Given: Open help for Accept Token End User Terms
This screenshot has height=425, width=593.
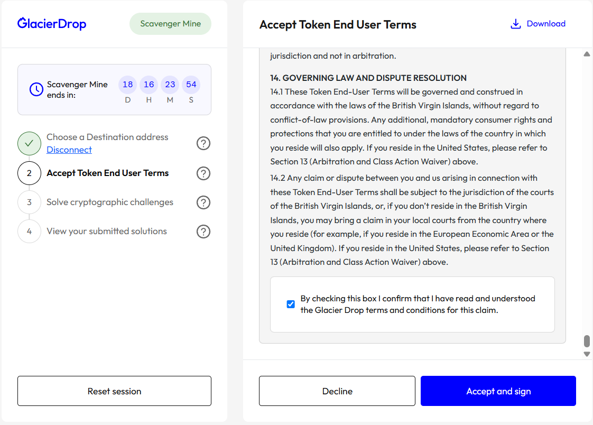Looking at the screenshot, I should coord(203,173).
